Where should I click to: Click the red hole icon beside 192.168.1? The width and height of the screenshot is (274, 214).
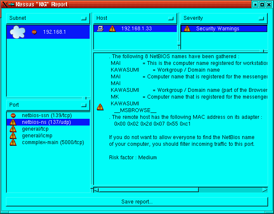coord(34,32)
